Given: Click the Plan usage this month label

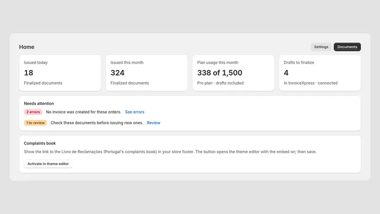Looking at the screenshot, I should pyautogui.click(x=218, y=62).
